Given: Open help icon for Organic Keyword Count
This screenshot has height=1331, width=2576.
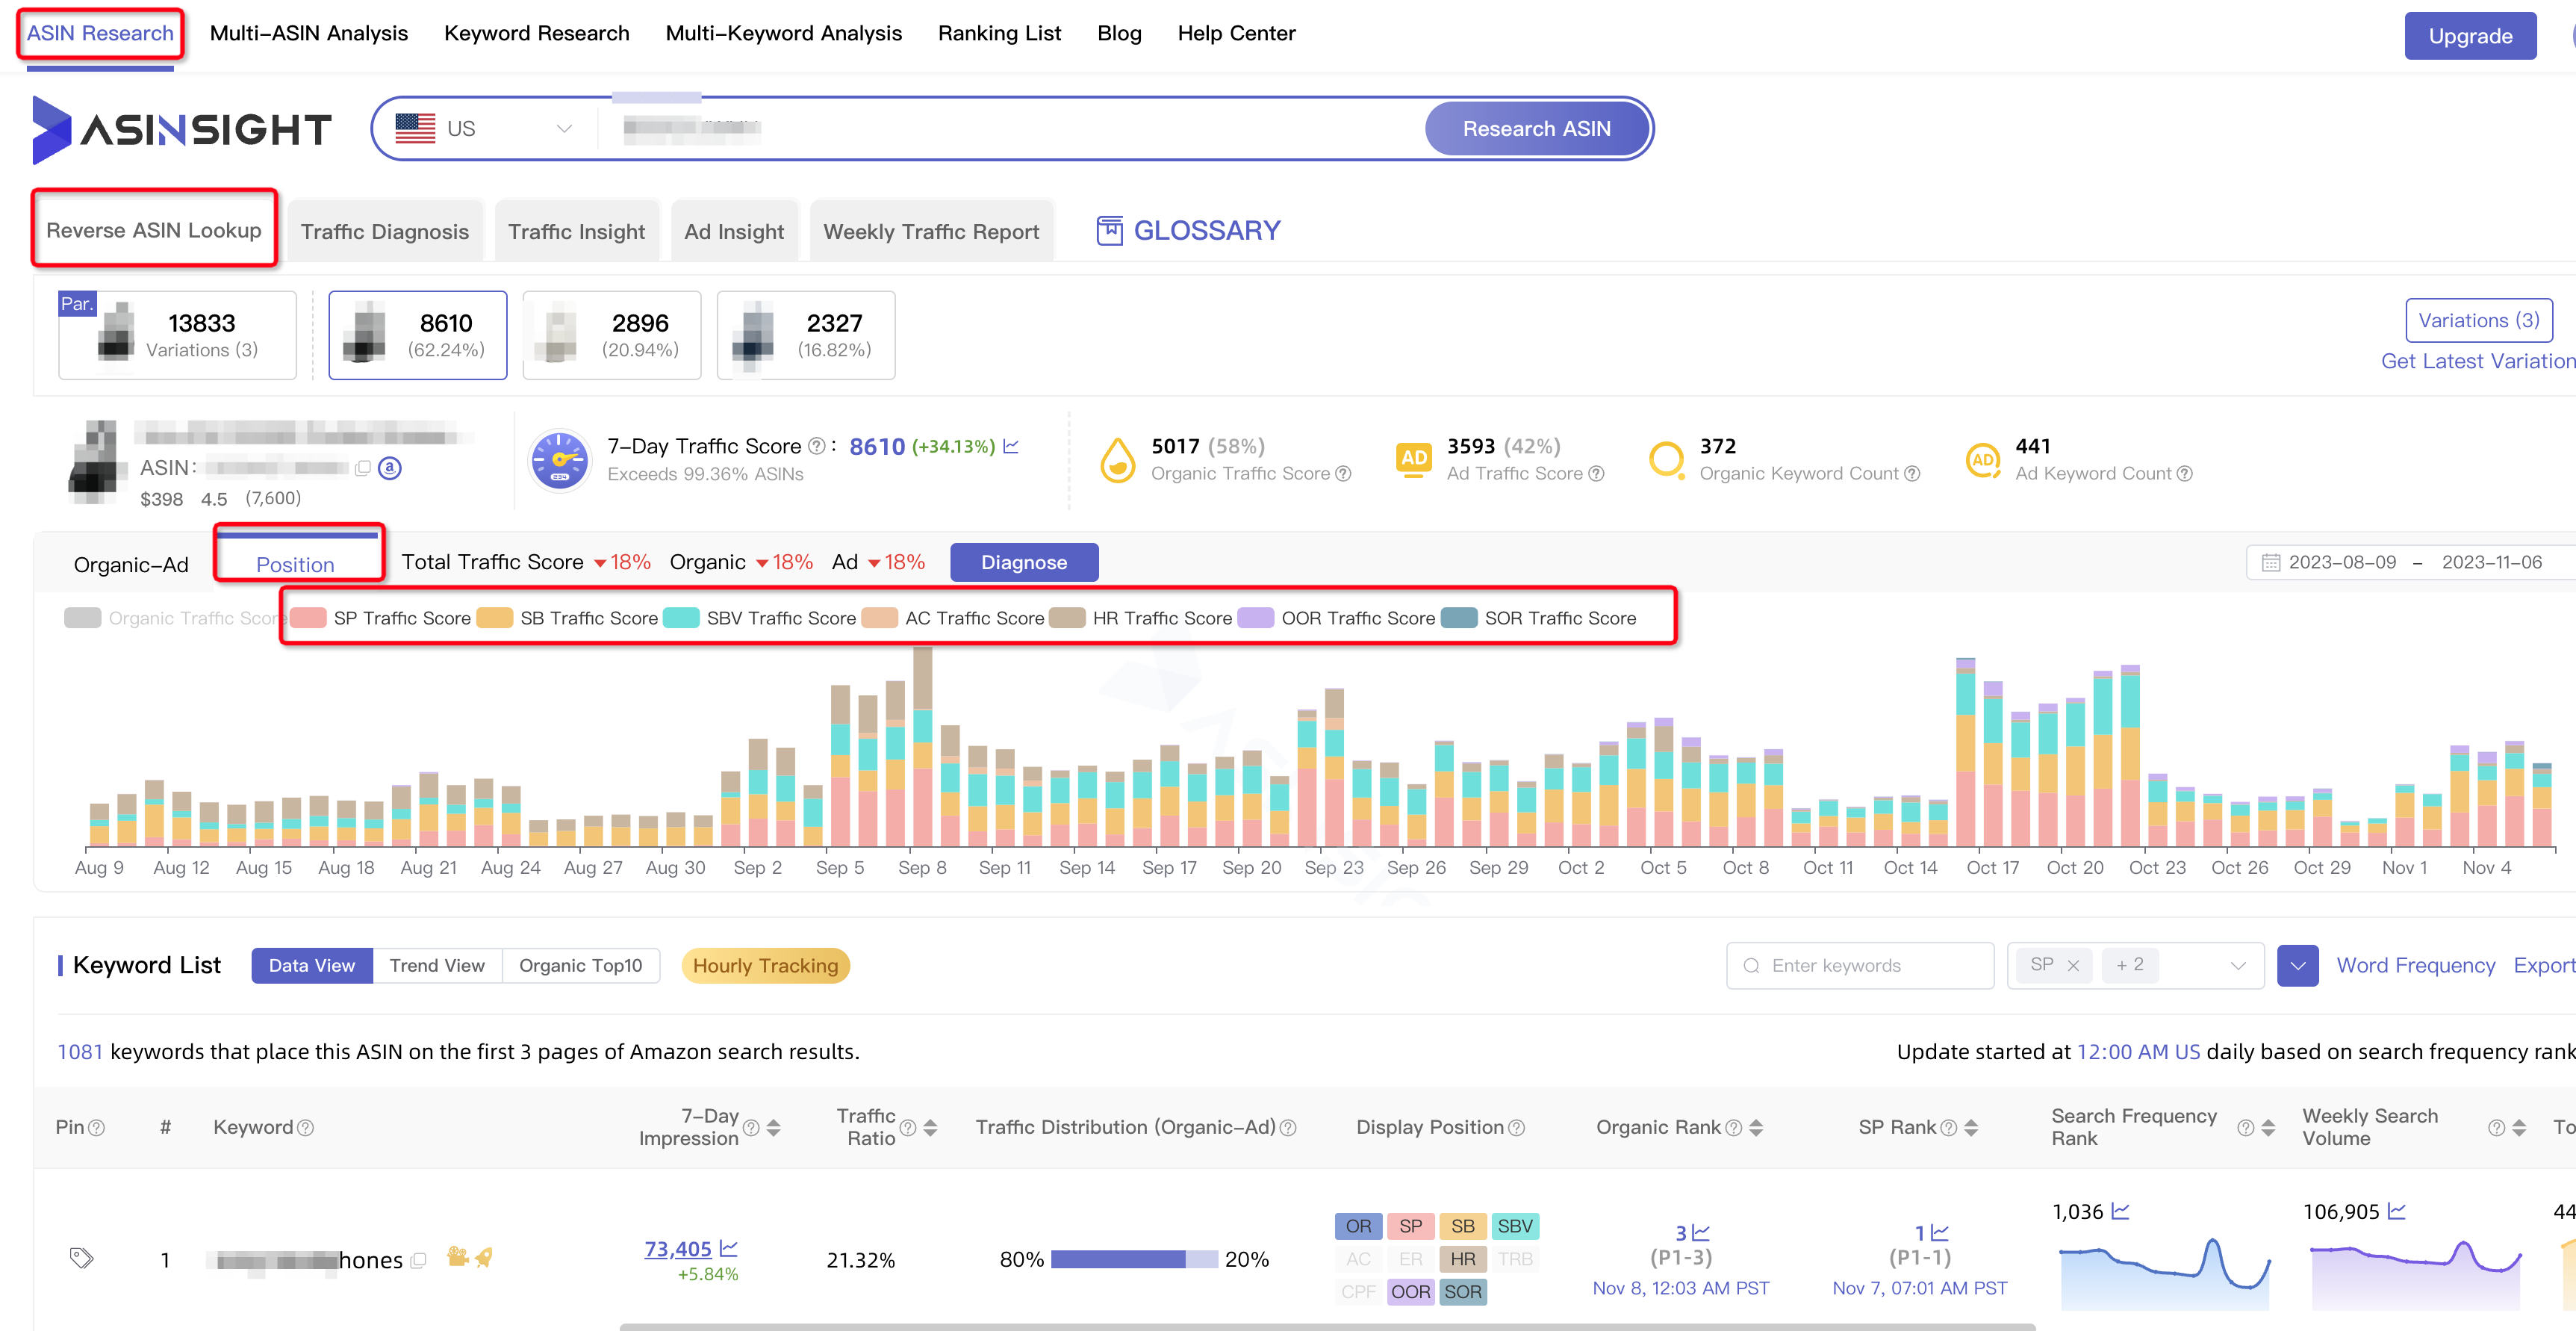Looking at the screenshot, I should coord(1912,473).
